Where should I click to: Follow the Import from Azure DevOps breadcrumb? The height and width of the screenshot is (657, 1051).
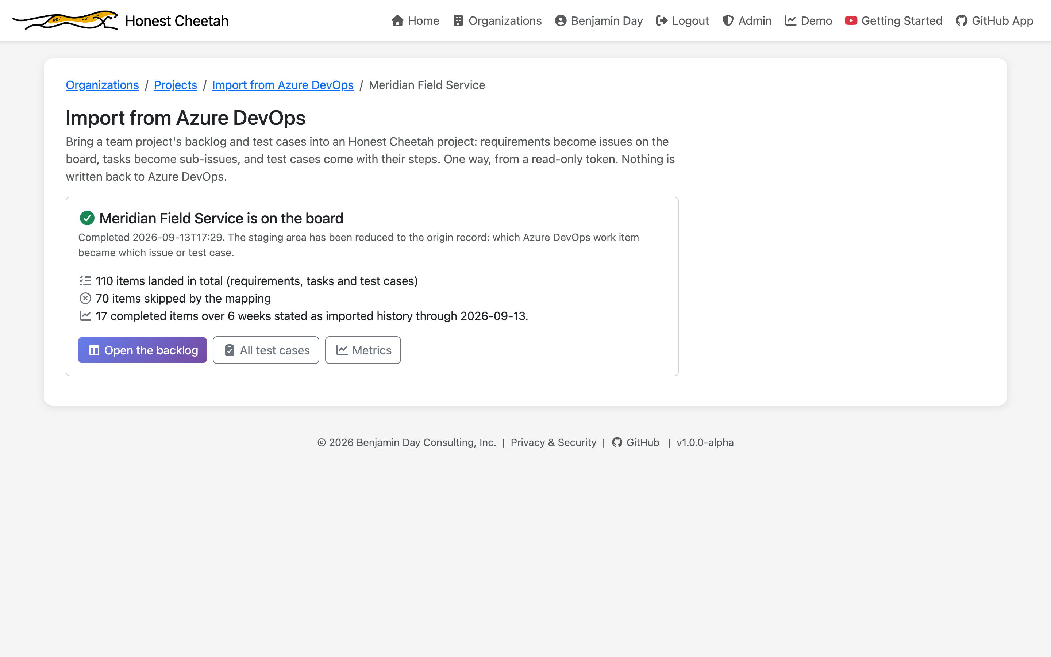(x=283, y=85)
